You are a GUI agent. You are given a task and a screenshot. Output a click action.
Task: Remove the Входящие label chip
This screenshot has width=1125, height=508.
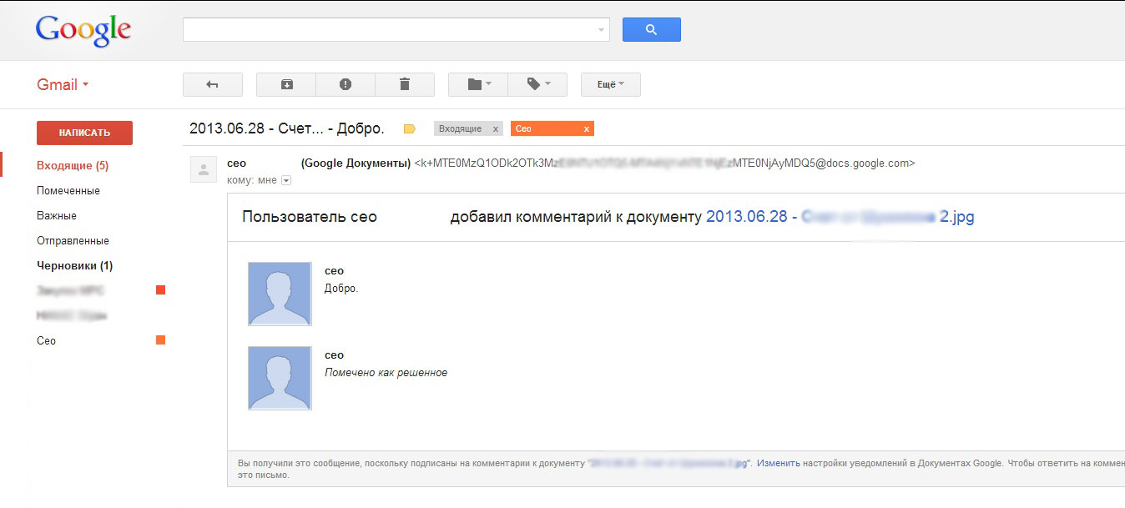pyautogui.click(x=496, y=128)
